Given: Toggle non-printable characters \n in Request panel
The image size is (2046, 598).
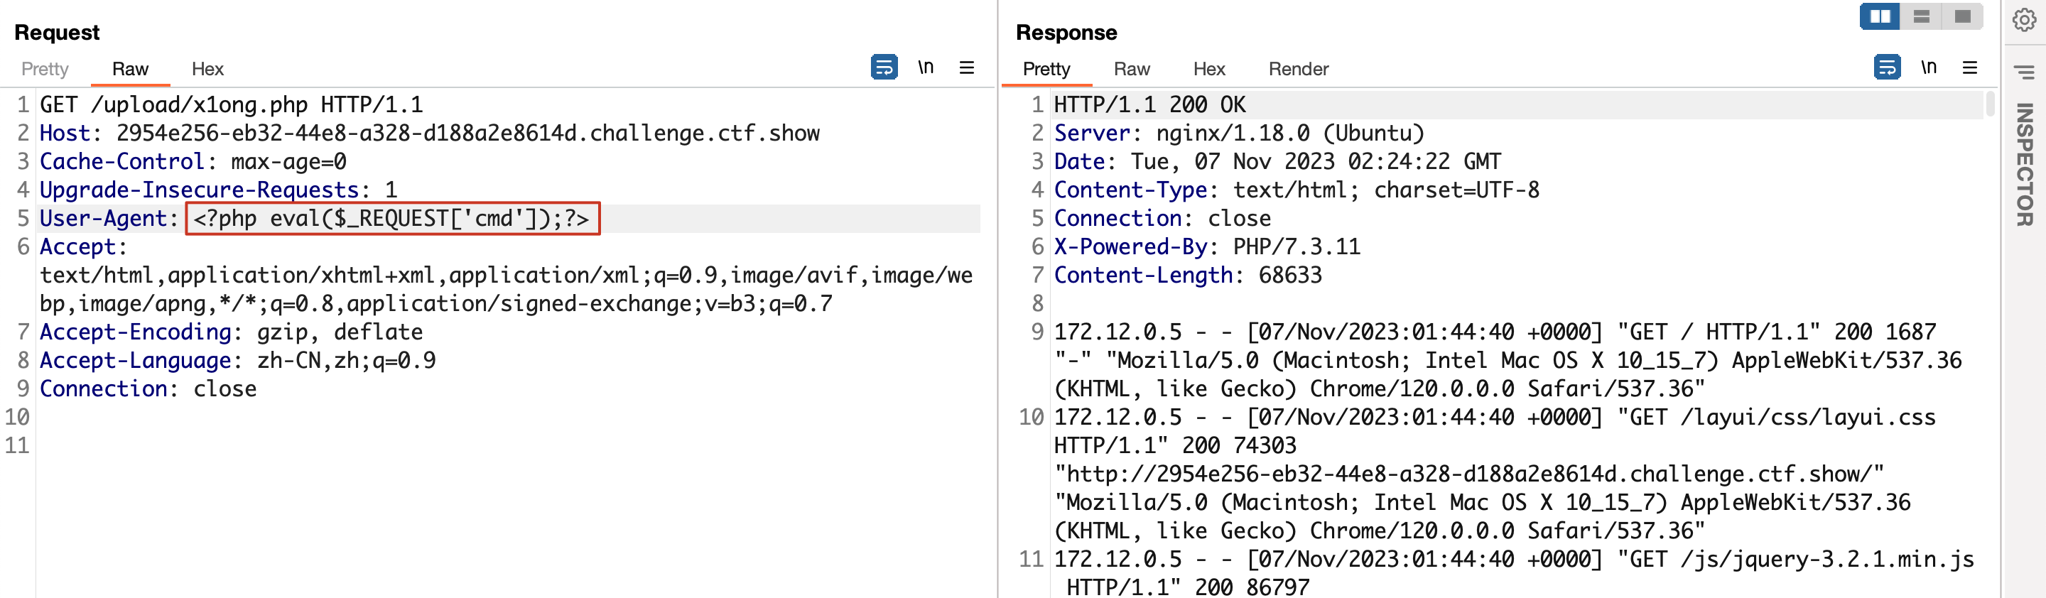Looking at the screenshot, I should coord(925,67).
